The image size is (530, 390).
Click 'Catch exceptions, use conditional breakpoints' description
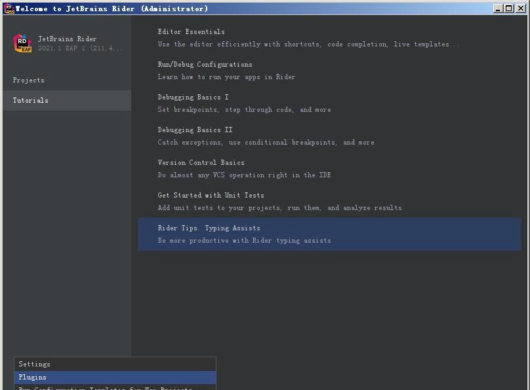266,142
